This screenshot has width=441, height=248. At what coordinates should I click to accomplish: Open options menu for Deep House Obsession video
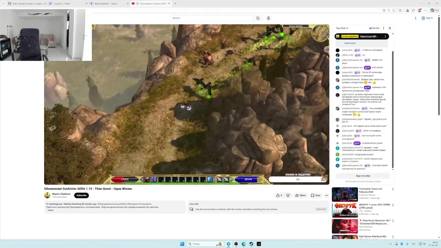(x=392, y=221)
